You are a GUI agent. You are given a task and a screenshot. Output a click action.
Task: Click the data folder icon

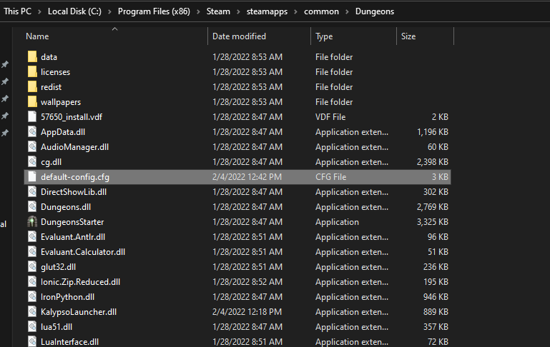32,57
